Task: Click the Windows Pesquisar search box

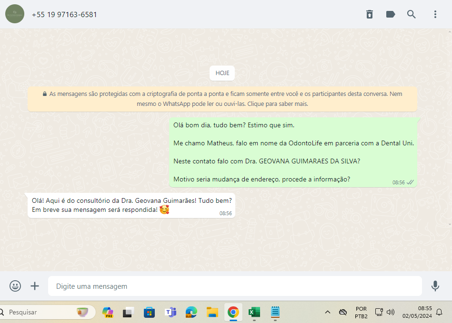Action: click(48, 312)
